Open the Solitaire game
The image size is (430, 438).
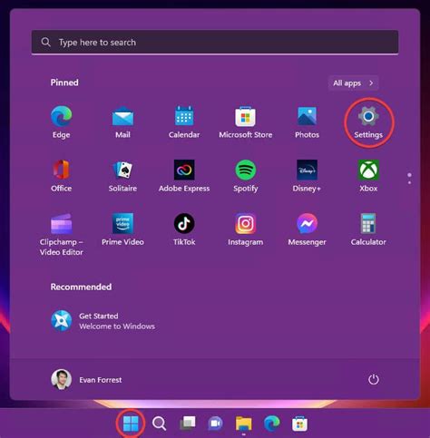point(122,176)
